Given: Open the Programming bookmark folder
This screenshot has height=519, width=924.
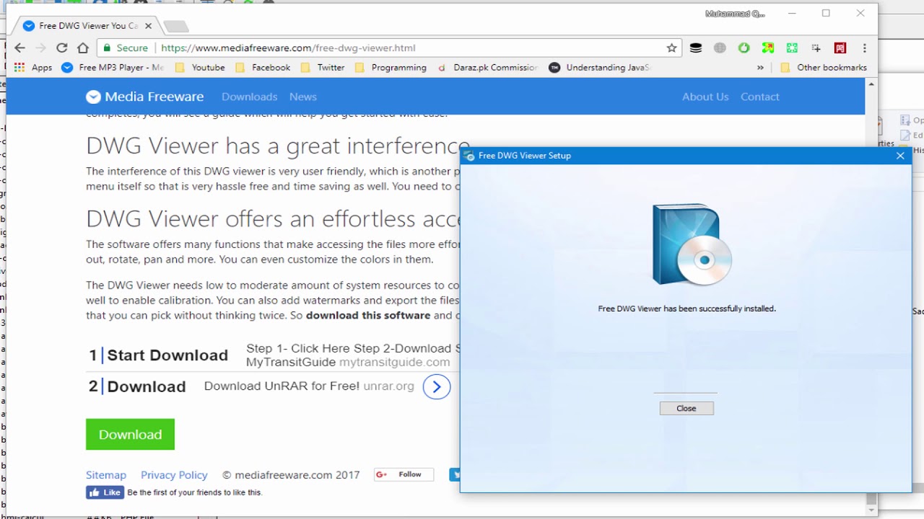Looking at the screenshot, I should coord(391,67).
